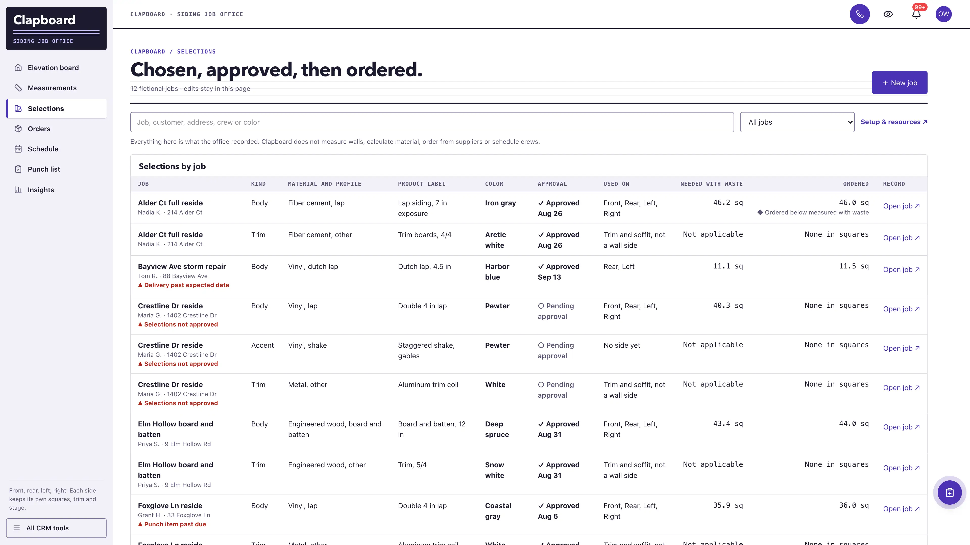Click the Punch list clipboard icon
Image resolution: width=970 pixels, height=545 pixels.
(18, 169)
